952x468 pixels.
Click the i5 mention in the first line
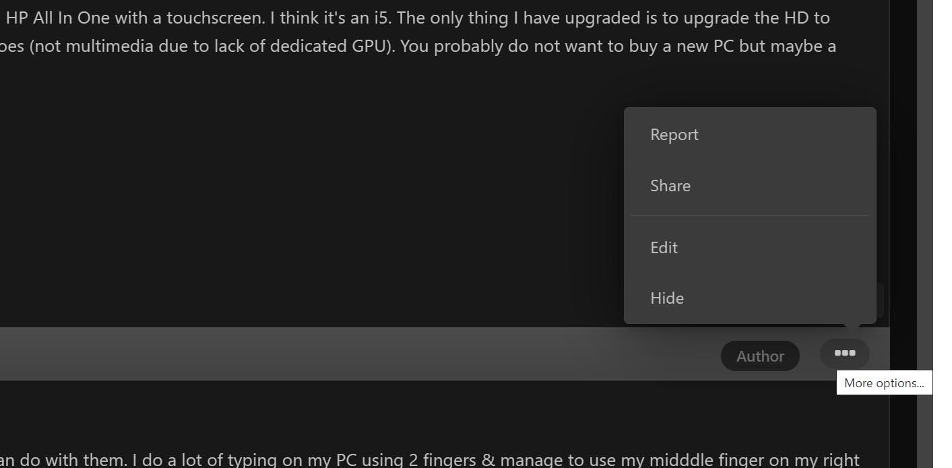381,18
